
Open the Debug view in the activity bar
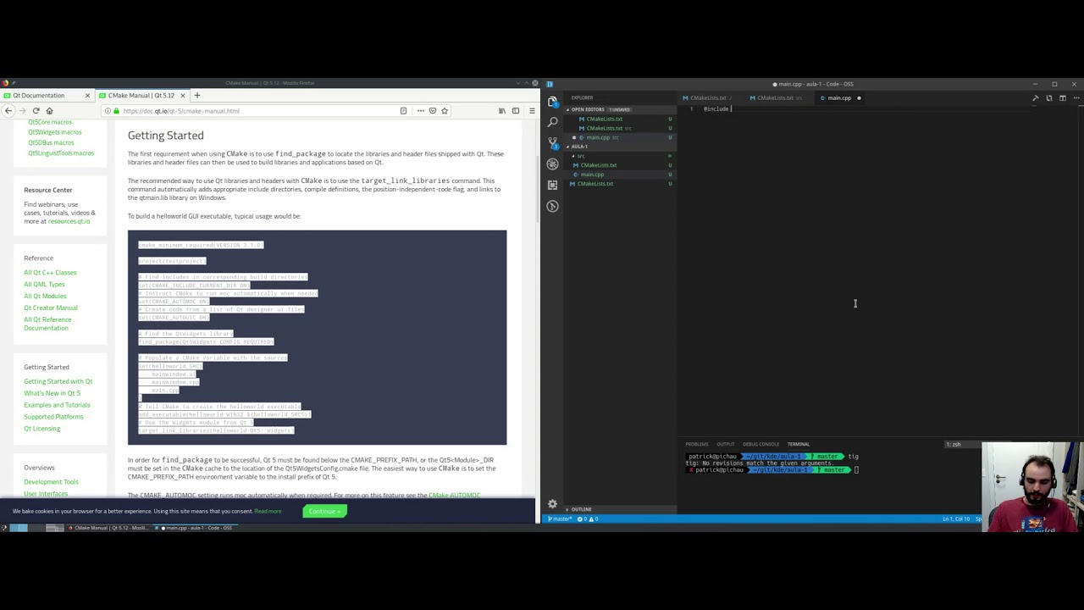click(552, 164)
